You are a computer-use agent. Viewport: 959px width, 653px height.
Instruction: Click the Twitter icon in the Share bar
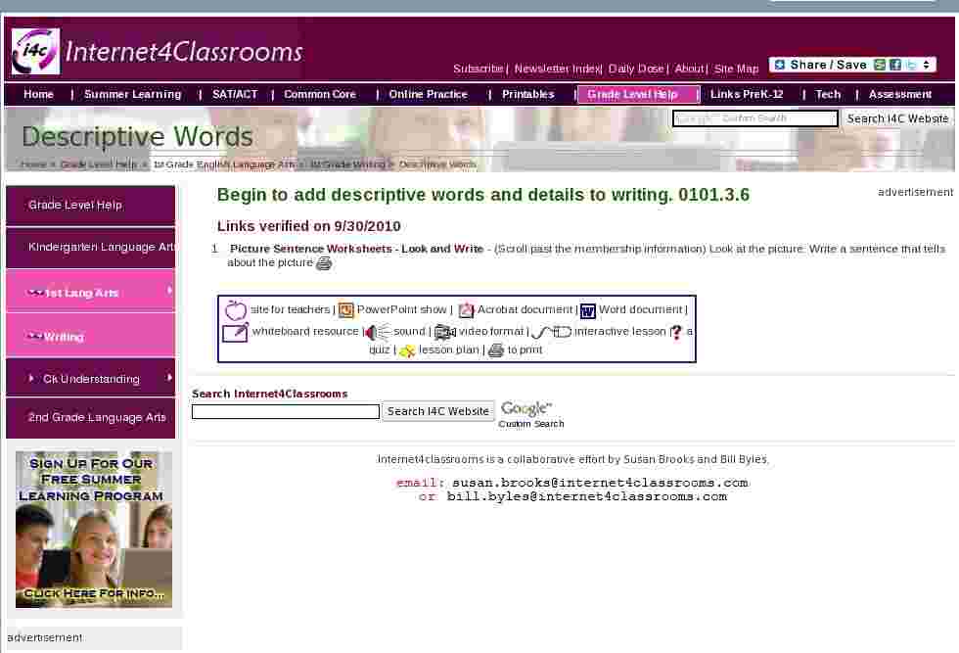tap(911, 65)
